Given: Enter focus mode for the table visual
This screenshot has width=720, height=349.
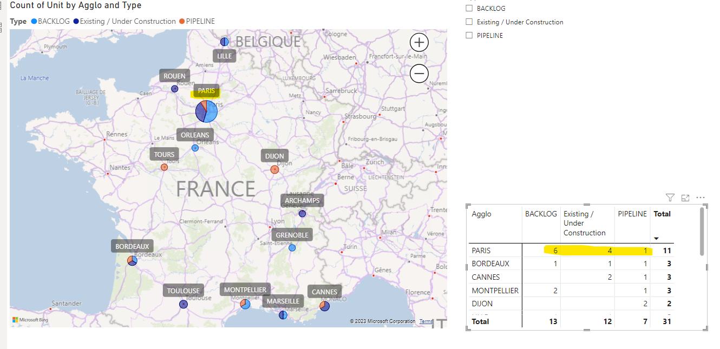Looking at the screenshot, I should coord(685,198).
